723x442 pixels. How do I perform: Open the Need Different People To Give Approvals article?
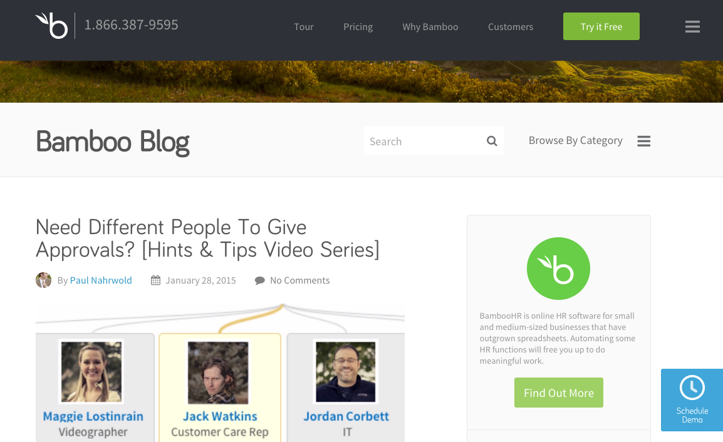coord(207,239)
